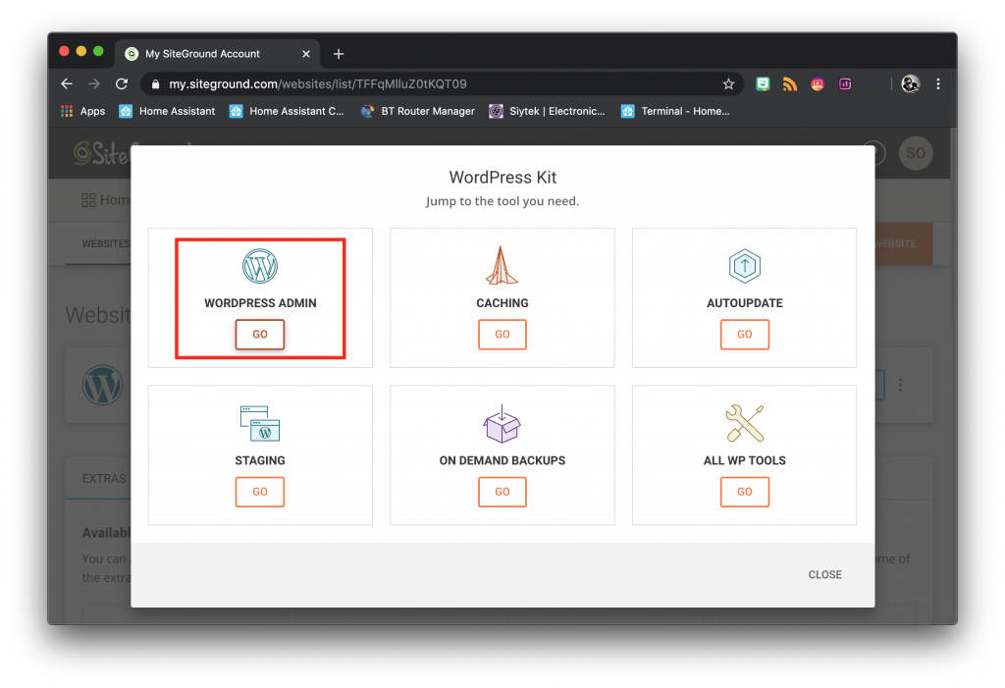This screenshot has height=688, width=1005.
Task: Click the CACHING label text
Action: pos(502,302)
